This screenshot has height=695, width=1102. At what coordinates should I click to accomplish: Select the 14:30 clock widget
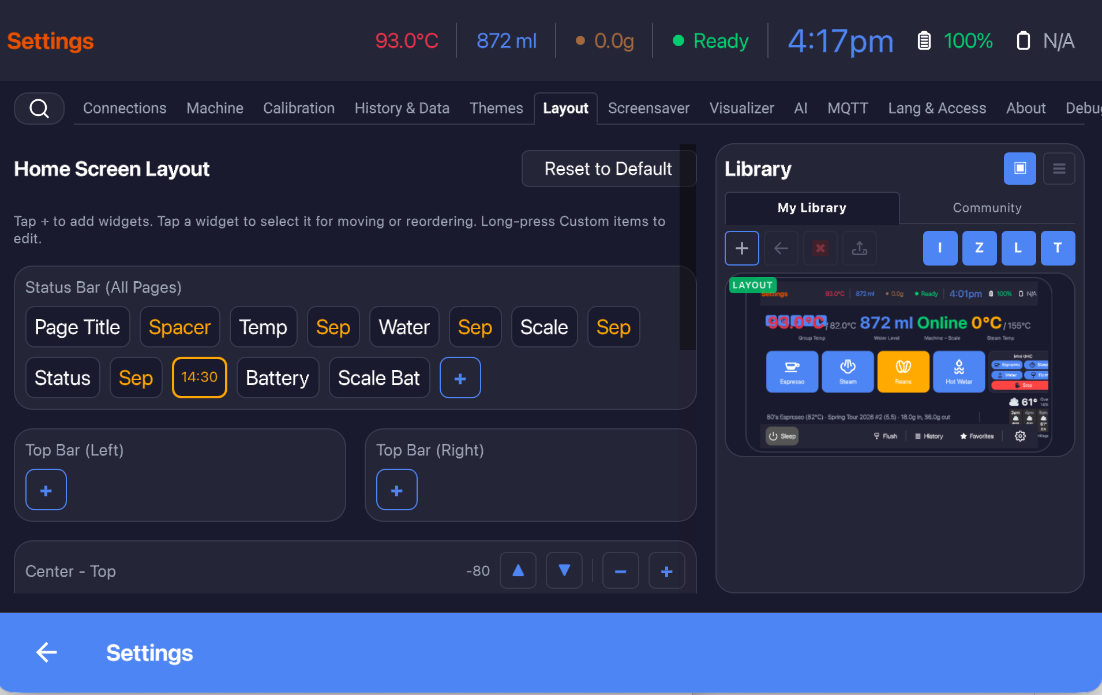200,378
